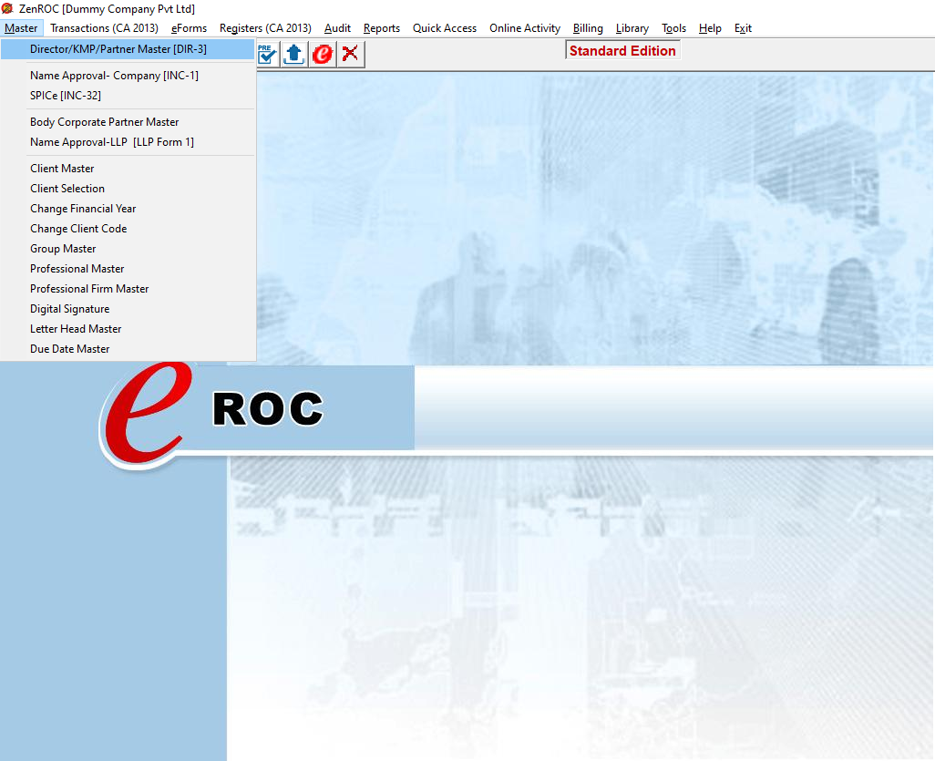The width and height of the screenshot is (935, 761).
Task: Open Body Corporate Partner Master
Action: point(128,121)
